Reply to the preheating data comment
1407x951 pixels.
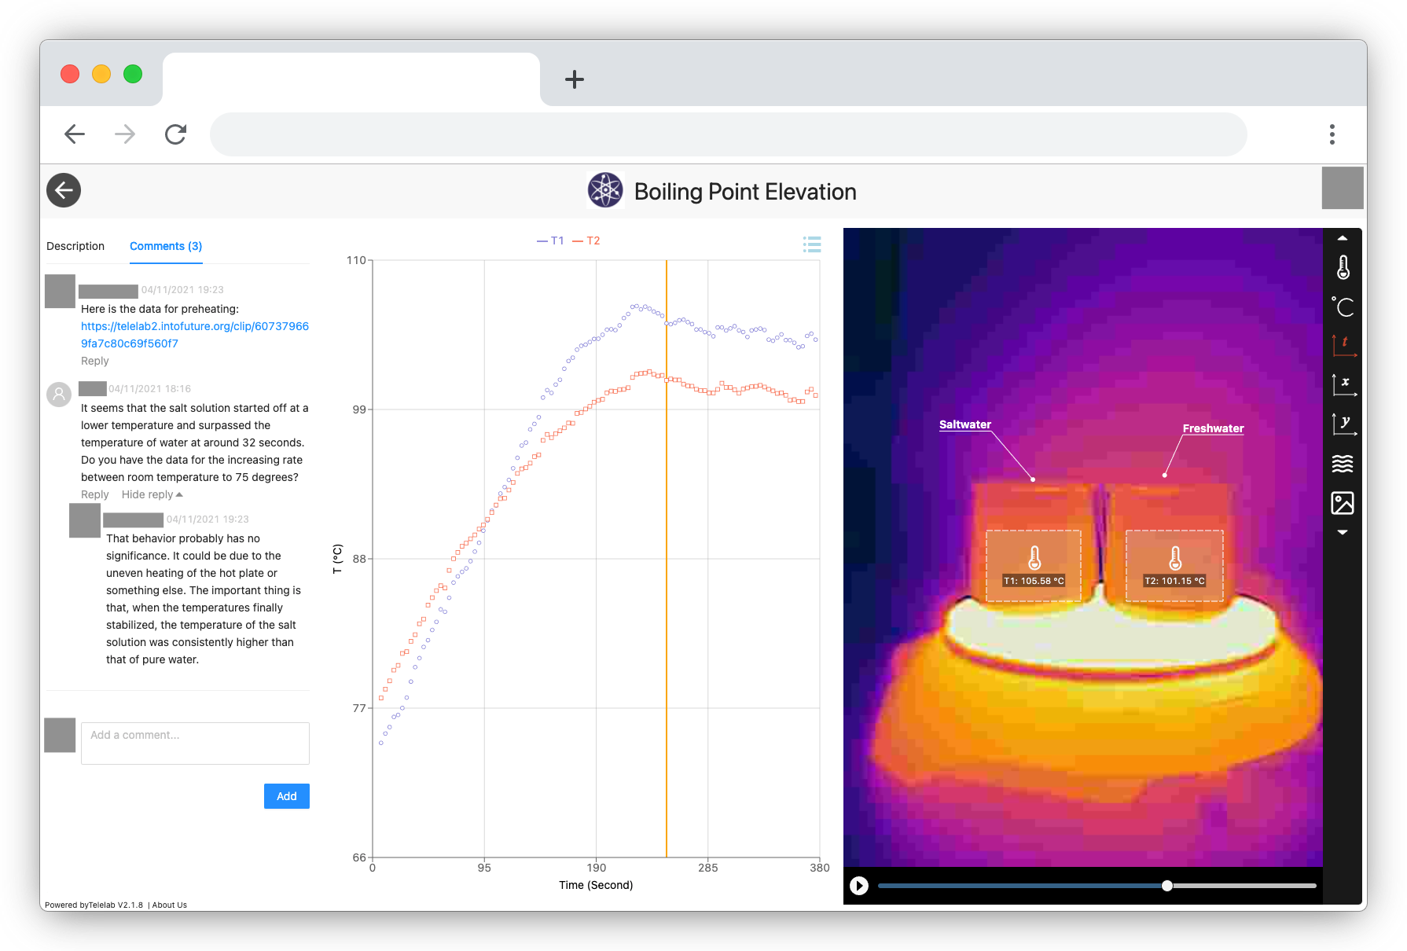[95, 361]
